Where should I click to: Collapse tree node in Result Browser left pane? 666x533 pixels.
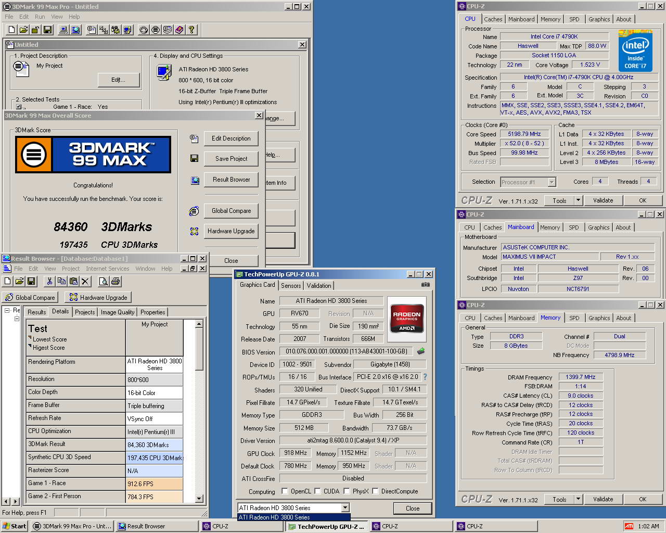pyautogui.click(x=7, y=310)
